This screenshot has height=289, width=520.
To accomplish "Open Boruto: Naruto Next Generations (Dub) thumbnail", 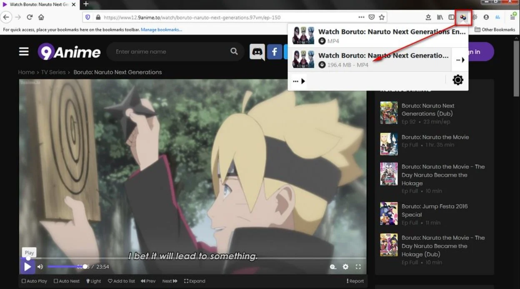I will 389,113.
